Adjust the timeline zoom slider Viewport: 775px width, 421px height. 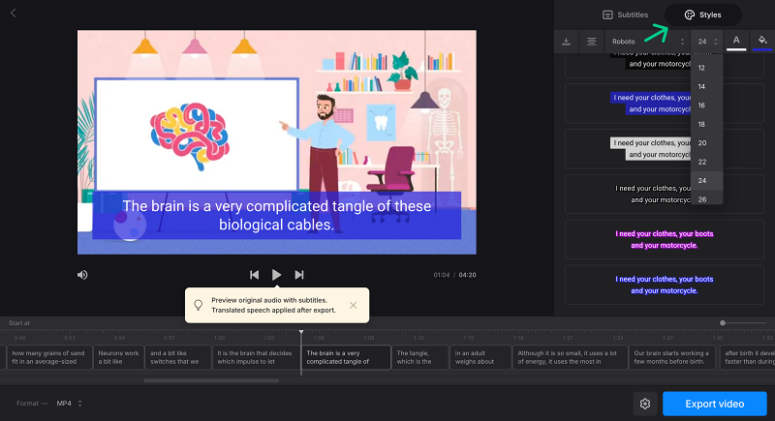723,323
